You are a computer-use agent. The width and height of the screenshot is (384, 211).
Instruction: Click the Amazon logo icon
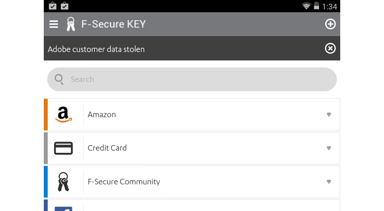pos(63,114)
